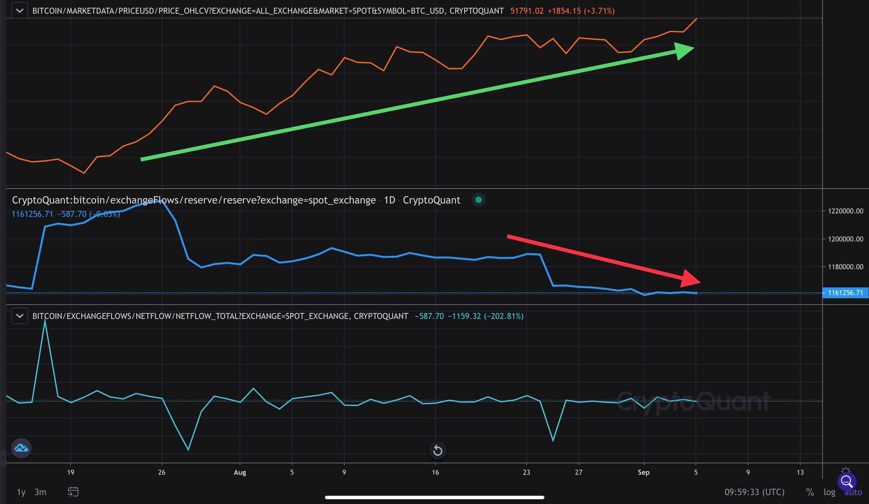This screenshot has width=869, height=504.
Task: Select the BTC price OHLCV series title
Action: [268, 11]
